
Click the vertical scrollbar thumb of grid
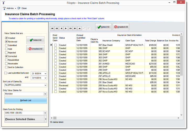pyautogui.click(x=181, y=56)
